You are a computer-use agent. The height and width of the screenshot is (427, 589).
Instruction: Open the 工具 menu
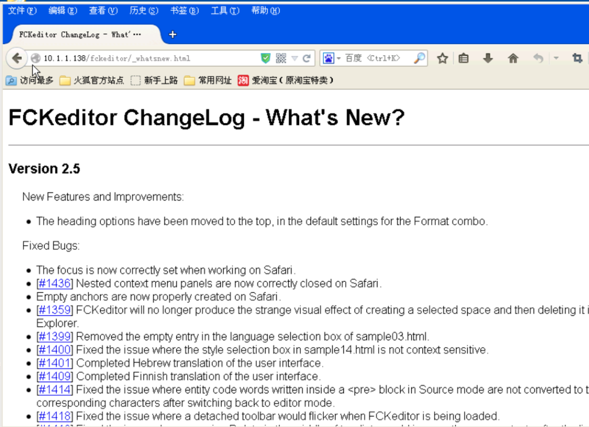pyautogui.click(x=225, y=11)
